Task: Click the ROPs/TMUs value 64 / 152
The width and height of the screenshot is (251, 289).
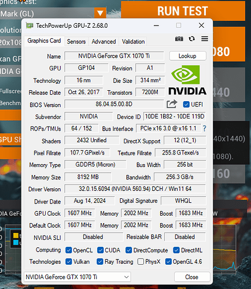Action: pyautogui.click(x=82, y=128)
